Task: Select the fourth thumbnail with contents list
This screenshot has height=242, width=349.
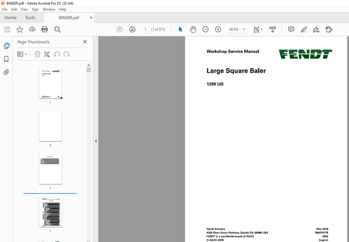Action: coord(51,212)
